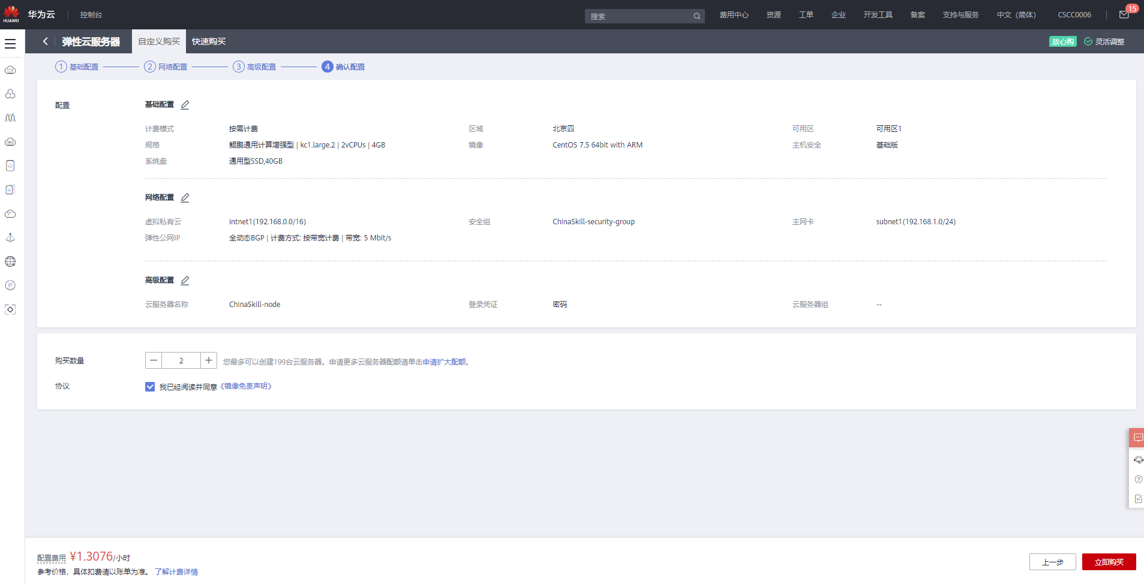Open the CSCC0006 account dropdown
Screen dimensions: 1144x584
click(x=1074, y=15)
